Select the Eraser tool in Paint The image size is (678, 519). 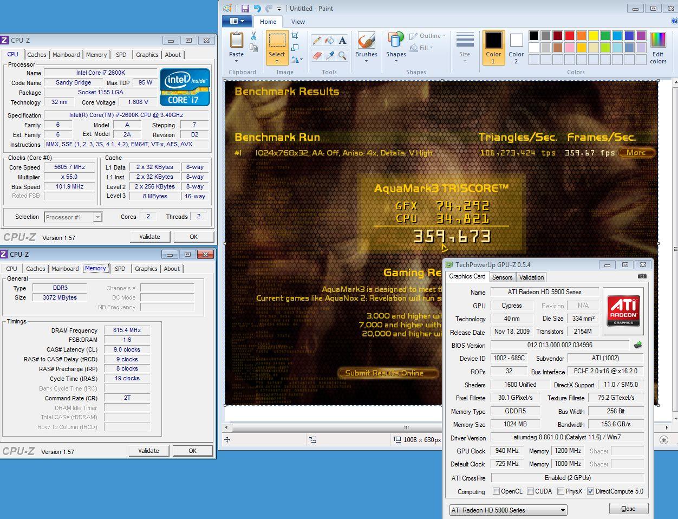(316, 55)
